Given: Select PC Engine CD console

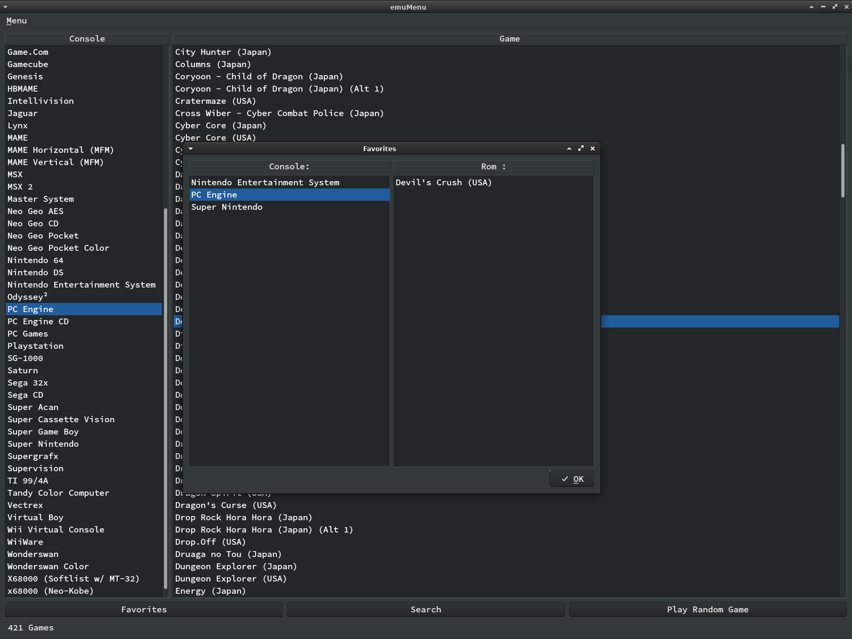Looking at the screenshot, I should [x=84, y=322].
